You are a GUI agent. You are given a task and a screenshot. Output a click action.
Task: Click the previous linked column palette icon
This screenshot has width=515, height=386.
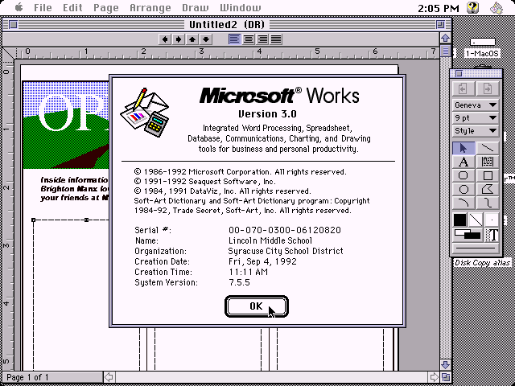[463, 88]
